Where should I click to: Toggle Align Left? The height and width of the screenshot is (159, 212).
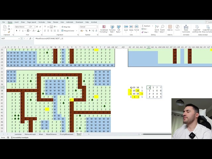(45, 31)
